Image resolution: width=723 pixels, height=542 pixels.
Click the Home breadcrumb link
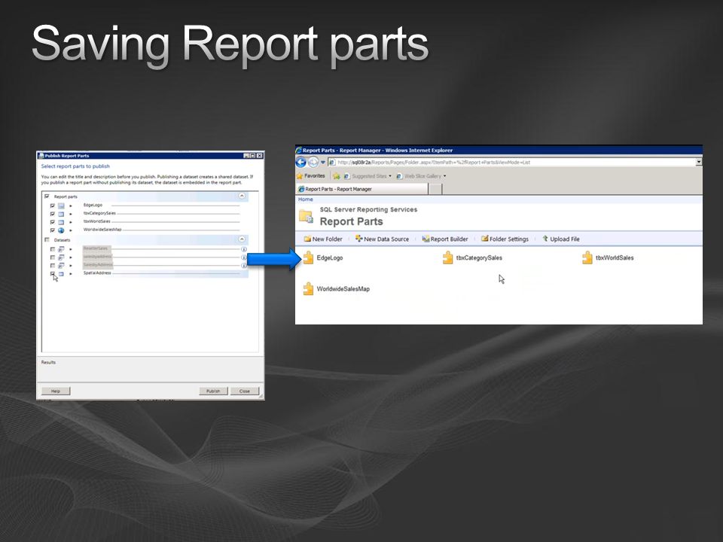pyautogui.click(x=305, y=199)
